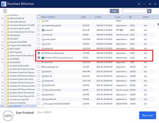Expand the Program Files(67006) tree node
The height and width of the screenshot is (123, 159).
click(2, 42)
